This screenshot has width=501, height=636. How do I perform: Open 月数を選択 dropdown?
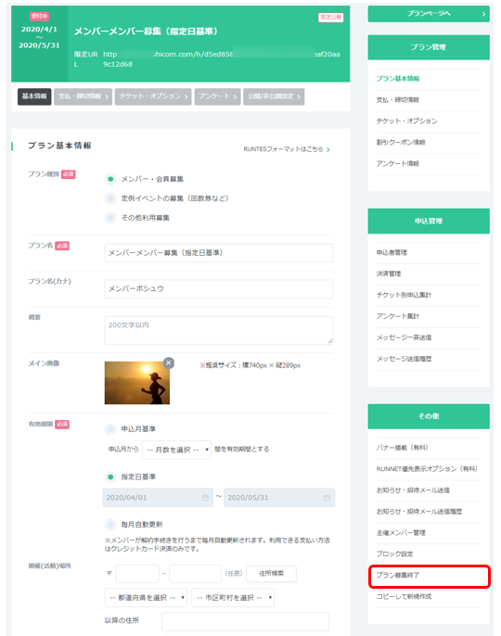tap(176, 450)
